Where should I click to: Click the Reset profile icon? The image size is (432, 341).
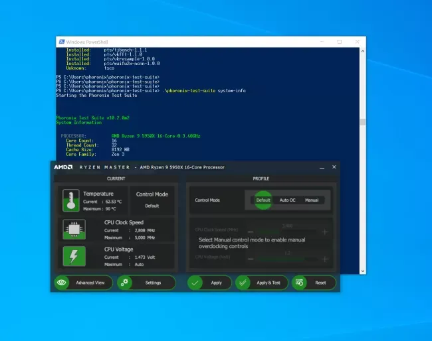299,283
